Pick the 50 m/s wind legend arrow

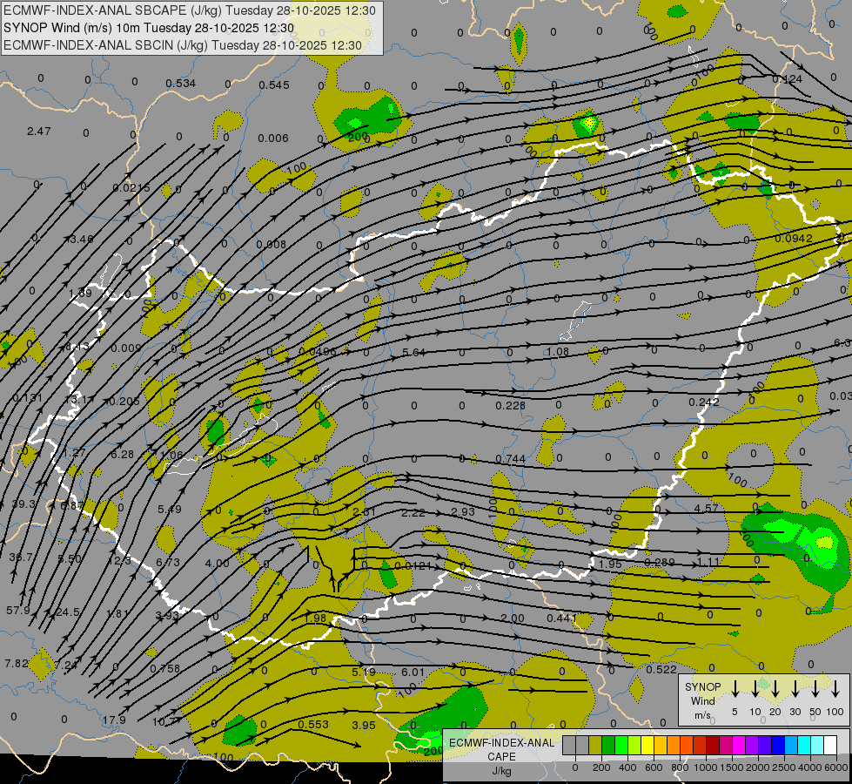coord(815,689)
